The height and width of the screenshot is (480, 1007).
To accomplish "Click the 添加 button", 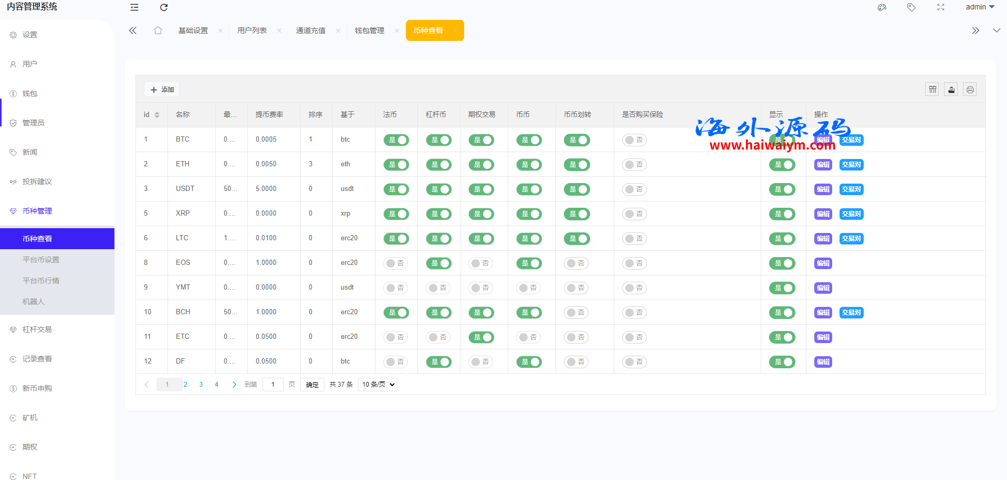I will [x=162, y=90].
